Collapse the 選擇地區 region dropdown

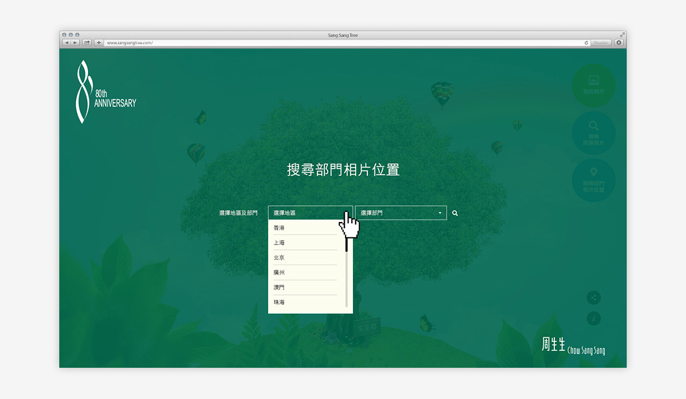point(310,213)
